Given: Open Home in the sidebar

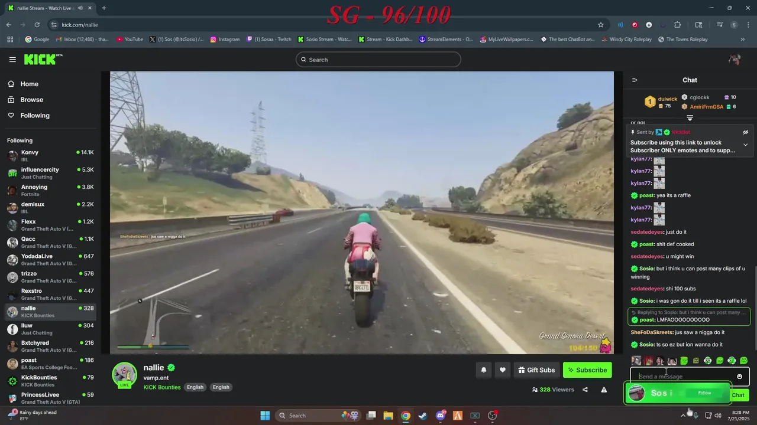Looking at the screenshot, I should click(29, 84).
